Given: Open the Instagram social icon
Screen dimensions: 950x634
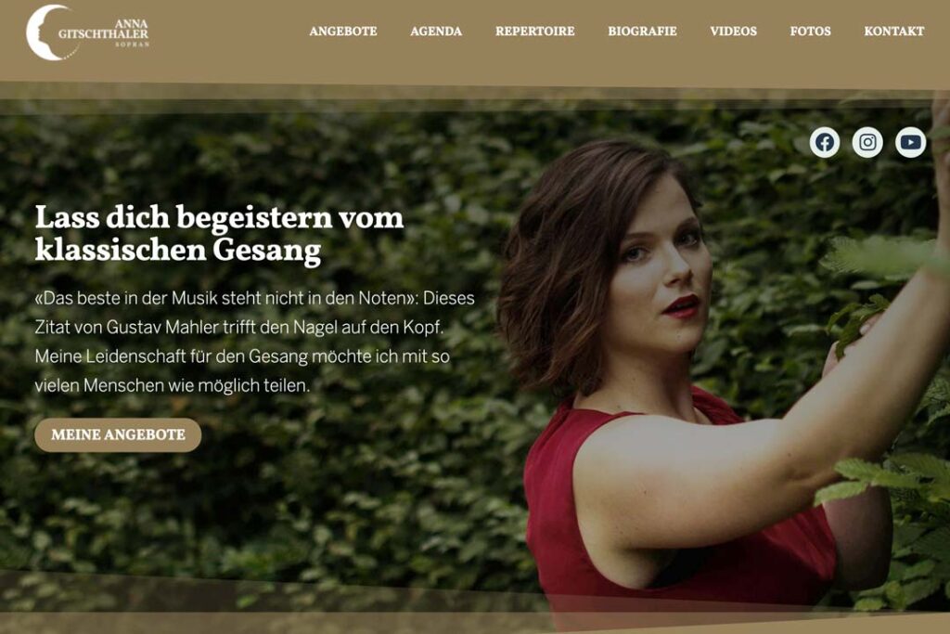Looking at the screenshot, I should (867, 142).
